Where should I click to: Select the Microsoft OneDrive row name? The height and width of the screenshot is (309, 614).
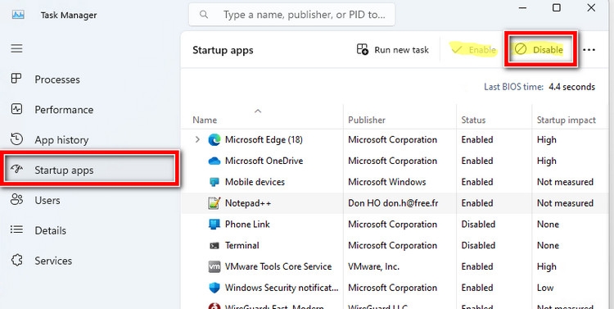(x=264, y=161)
